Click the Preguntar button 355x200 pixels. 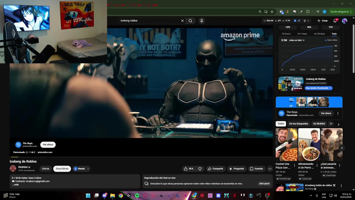[x=237, y=169]
